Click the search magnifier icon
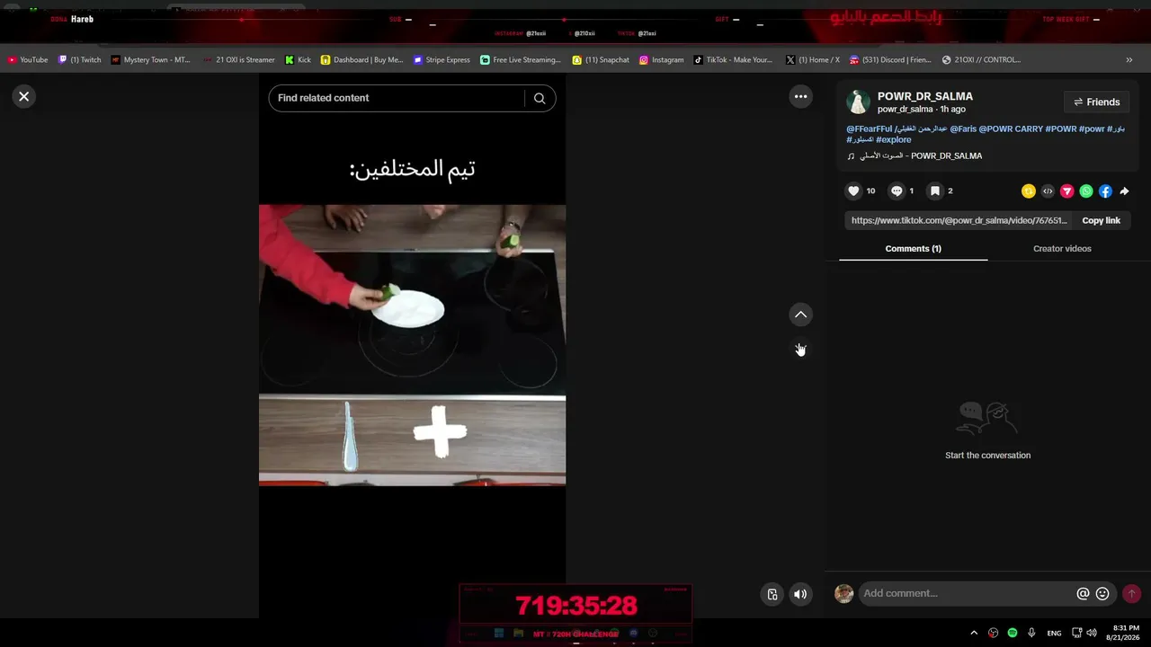The height and width of the screenshot is (647, 1151). pos(540,98)
